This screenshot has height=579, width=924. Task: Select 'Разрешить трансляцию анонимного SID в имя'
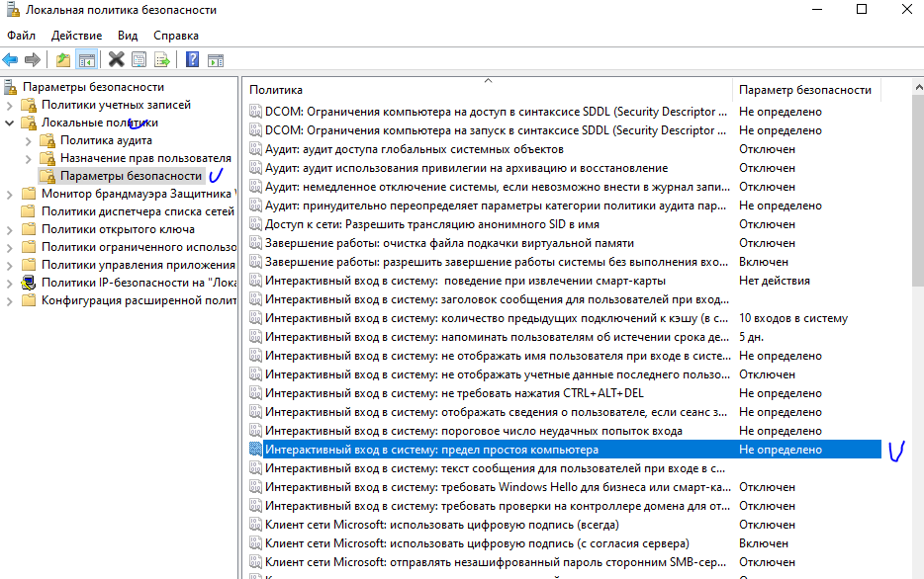point(432,224)
